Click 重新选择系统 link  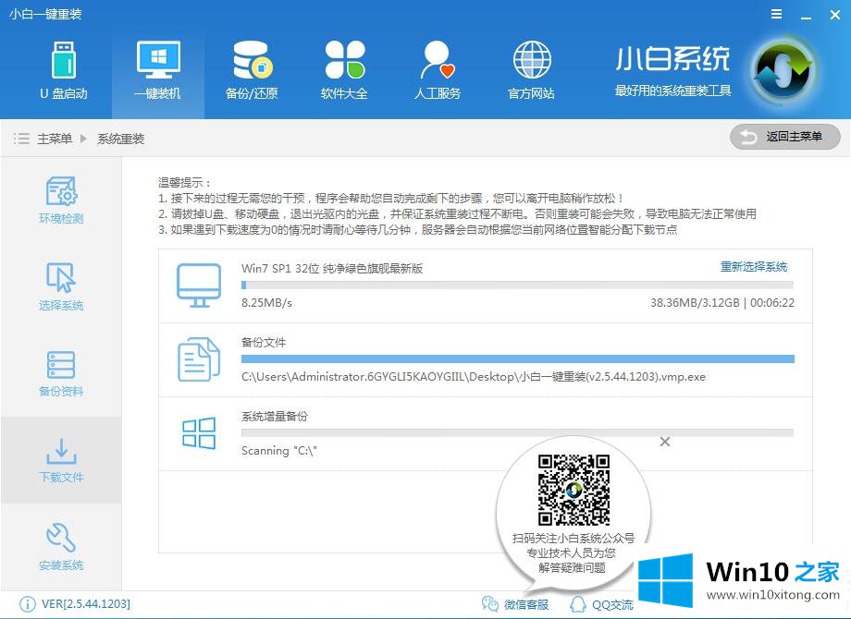point(753,267)
